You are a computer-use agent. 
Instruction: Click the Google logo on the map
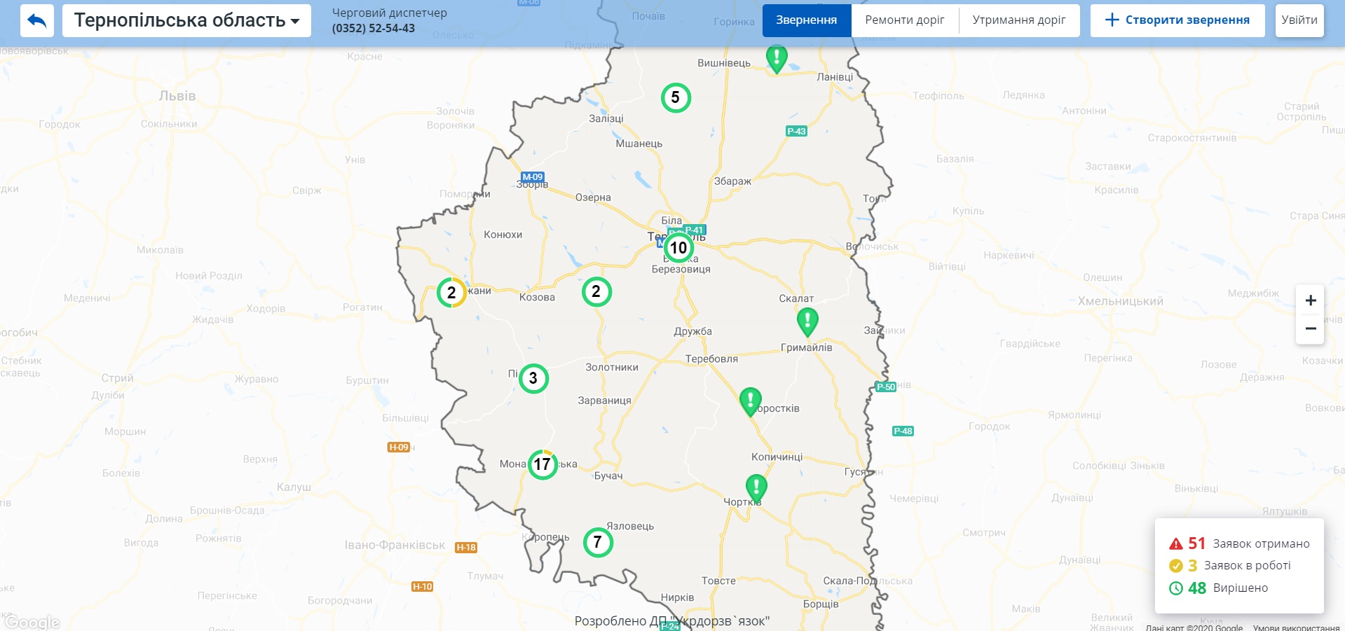click(x=32, y=622)
